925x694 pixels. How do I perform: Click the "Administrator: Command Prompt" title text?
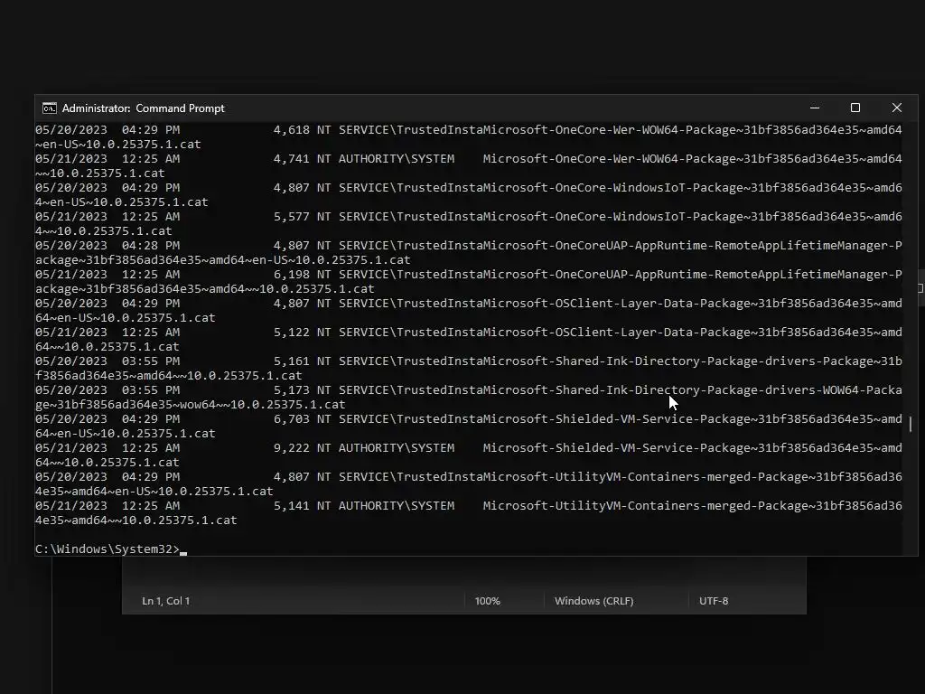tap(144, 108)
